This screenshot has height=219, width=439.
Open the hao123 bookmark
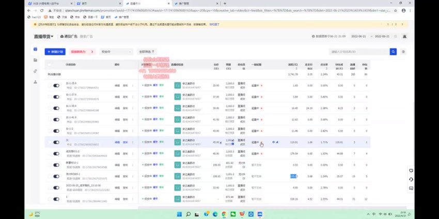35,17
